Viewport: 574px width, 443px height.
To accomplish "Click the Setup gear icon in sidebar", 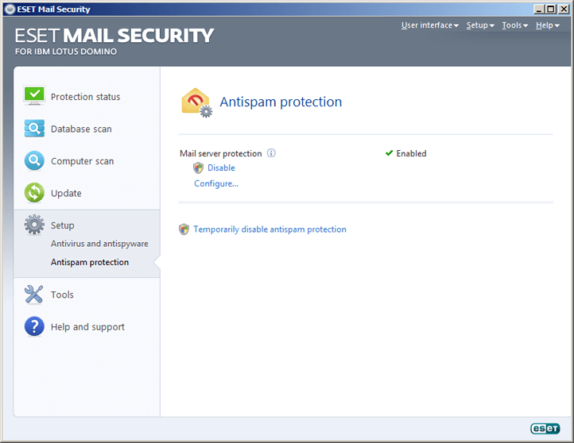I will 34,225.
